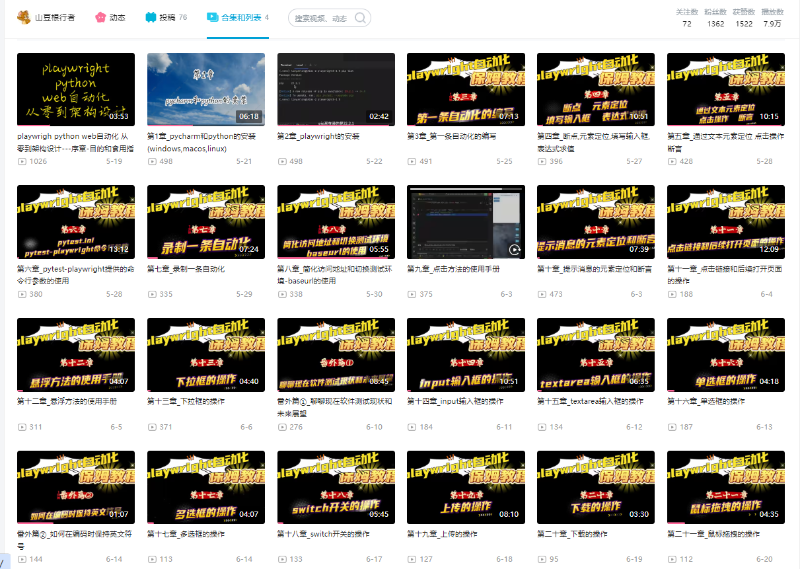Open the 第2章 playwright的安装 thumbnail

click(336, 90)
